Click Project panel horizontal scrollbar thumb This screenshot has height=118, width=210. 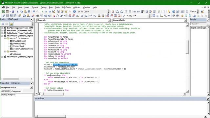[11, 79]
